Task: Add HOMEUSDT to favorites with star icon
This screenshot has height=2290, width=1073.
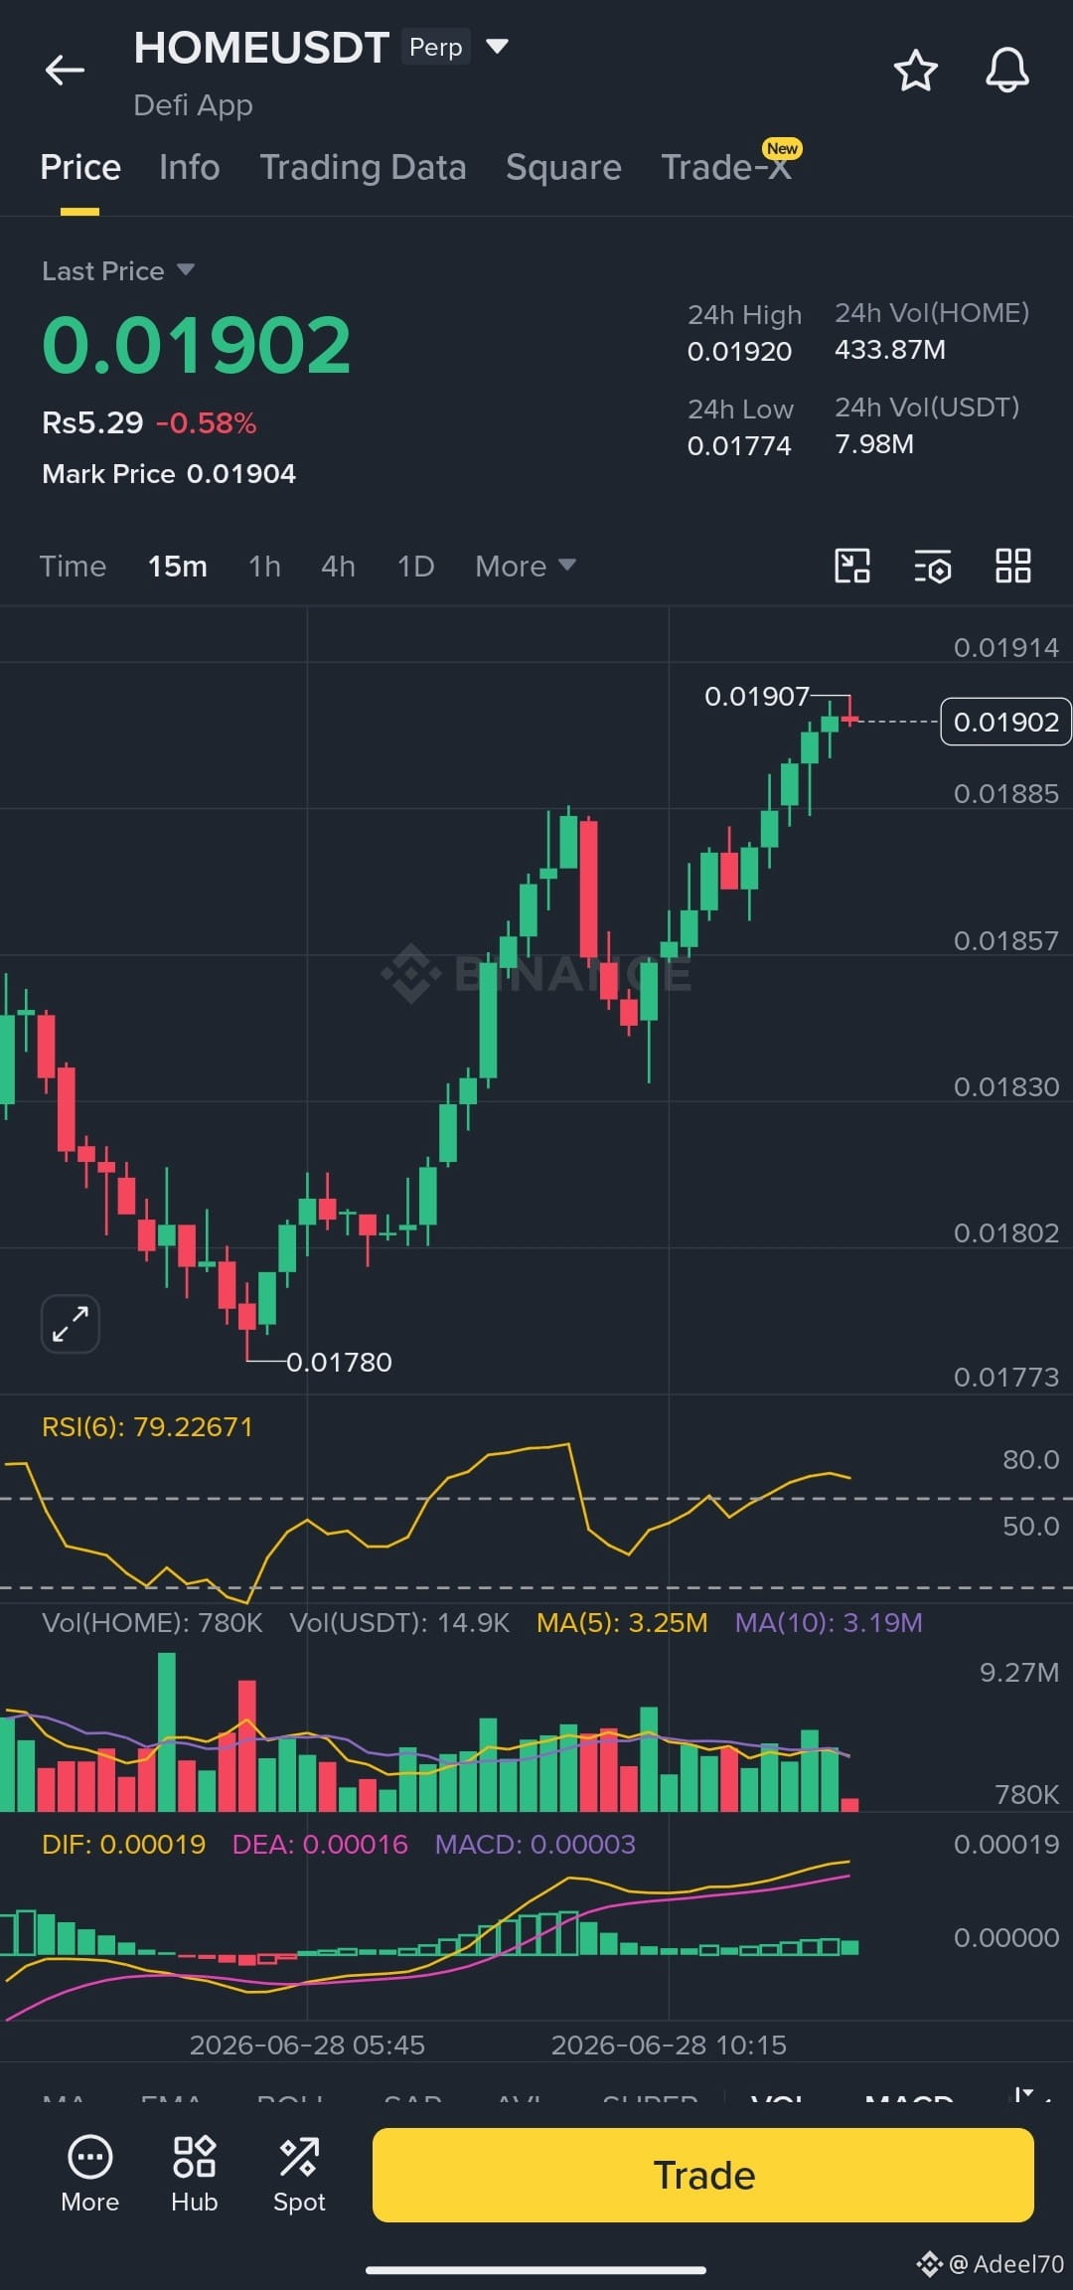Action: (915, 71)
